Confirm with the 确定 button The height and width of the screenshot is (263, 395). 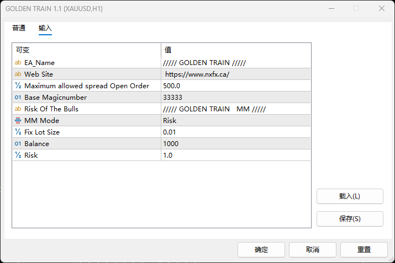(261, 250)
